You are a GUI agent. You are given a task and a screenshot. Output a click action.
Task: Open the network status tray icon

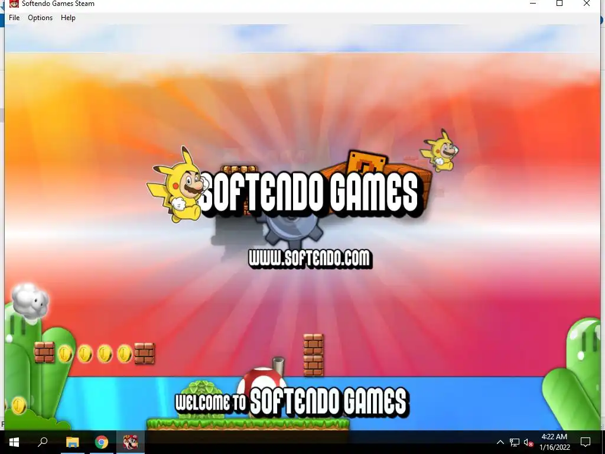point(515,442)
